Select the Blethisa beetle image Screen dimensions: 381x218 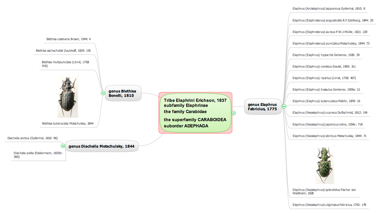pyautogui.click(x=67, y=97)
